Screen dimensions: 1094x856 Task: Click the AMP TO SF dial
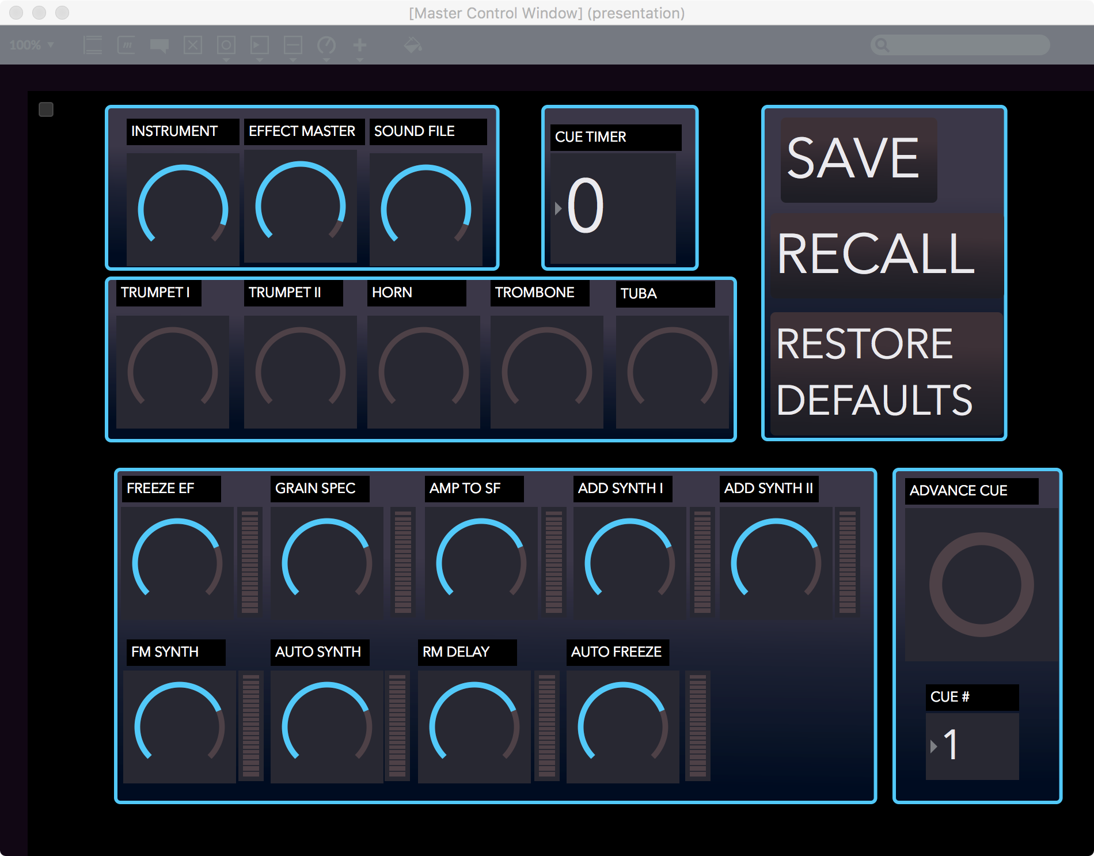(481, 563)
